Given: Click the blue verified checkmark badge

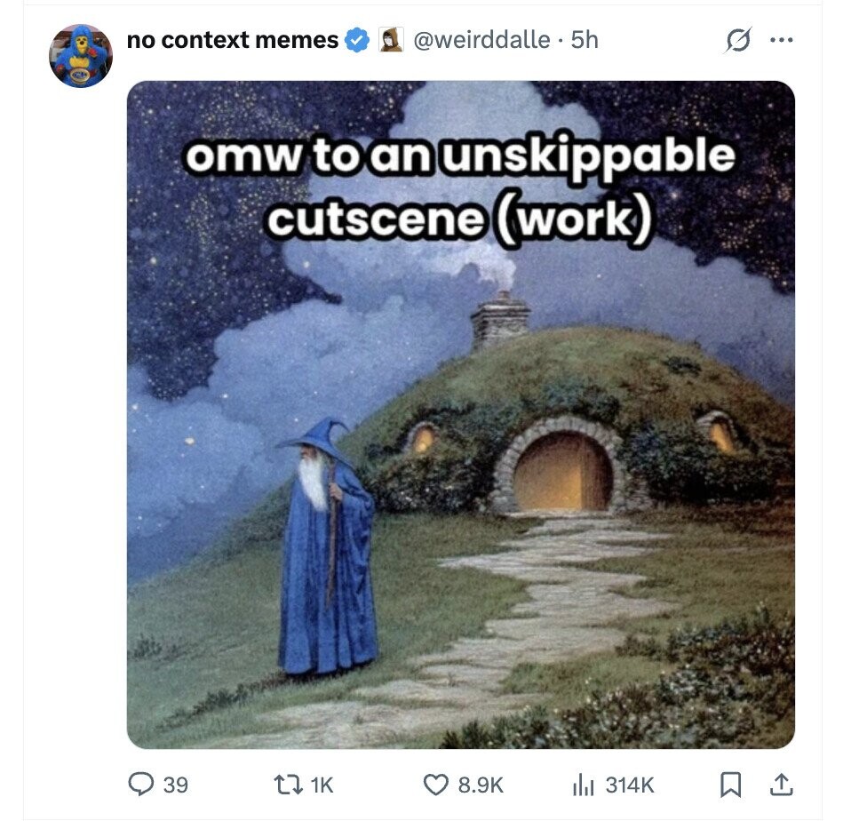Looking at the screenshot, I should (357, 41).
